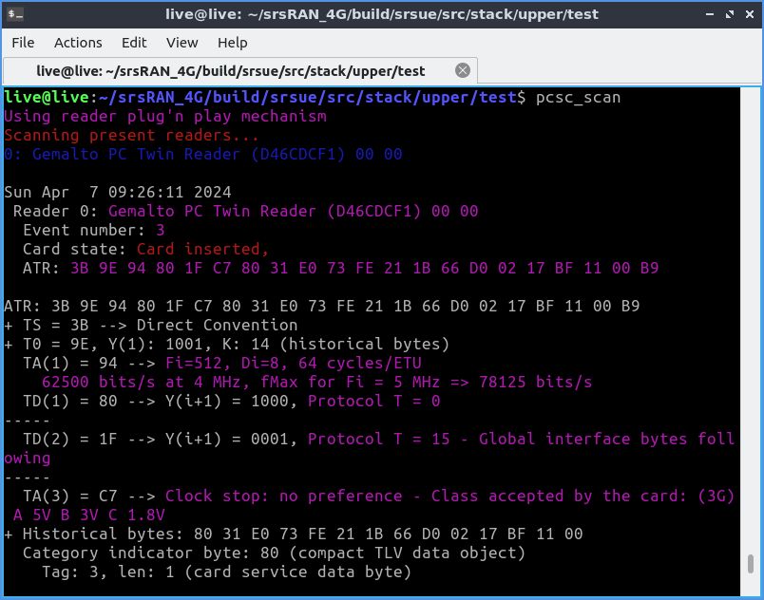
Task: Click '62500 bits/s at 4 MHz' line
Action: (x=316, y=382)
